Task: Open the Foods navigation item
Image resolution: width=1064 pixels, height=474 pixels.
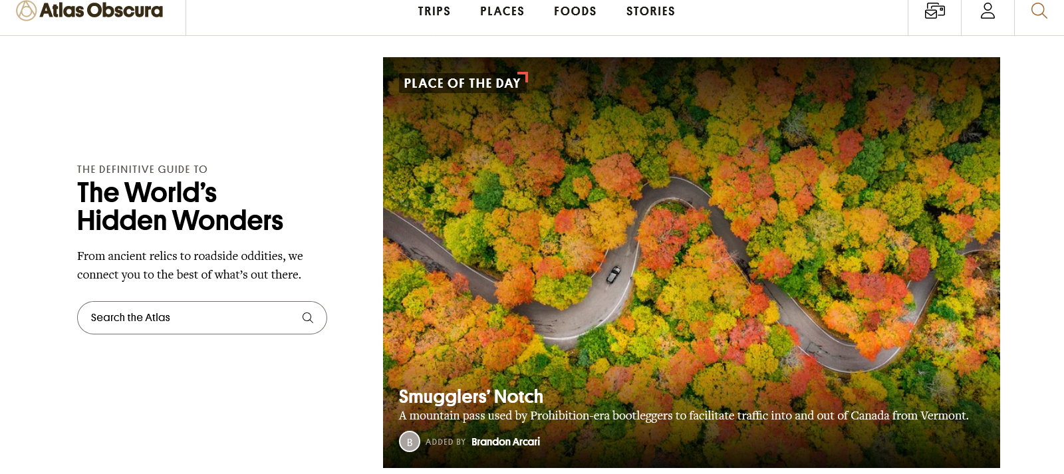Action: click(575, 11)
